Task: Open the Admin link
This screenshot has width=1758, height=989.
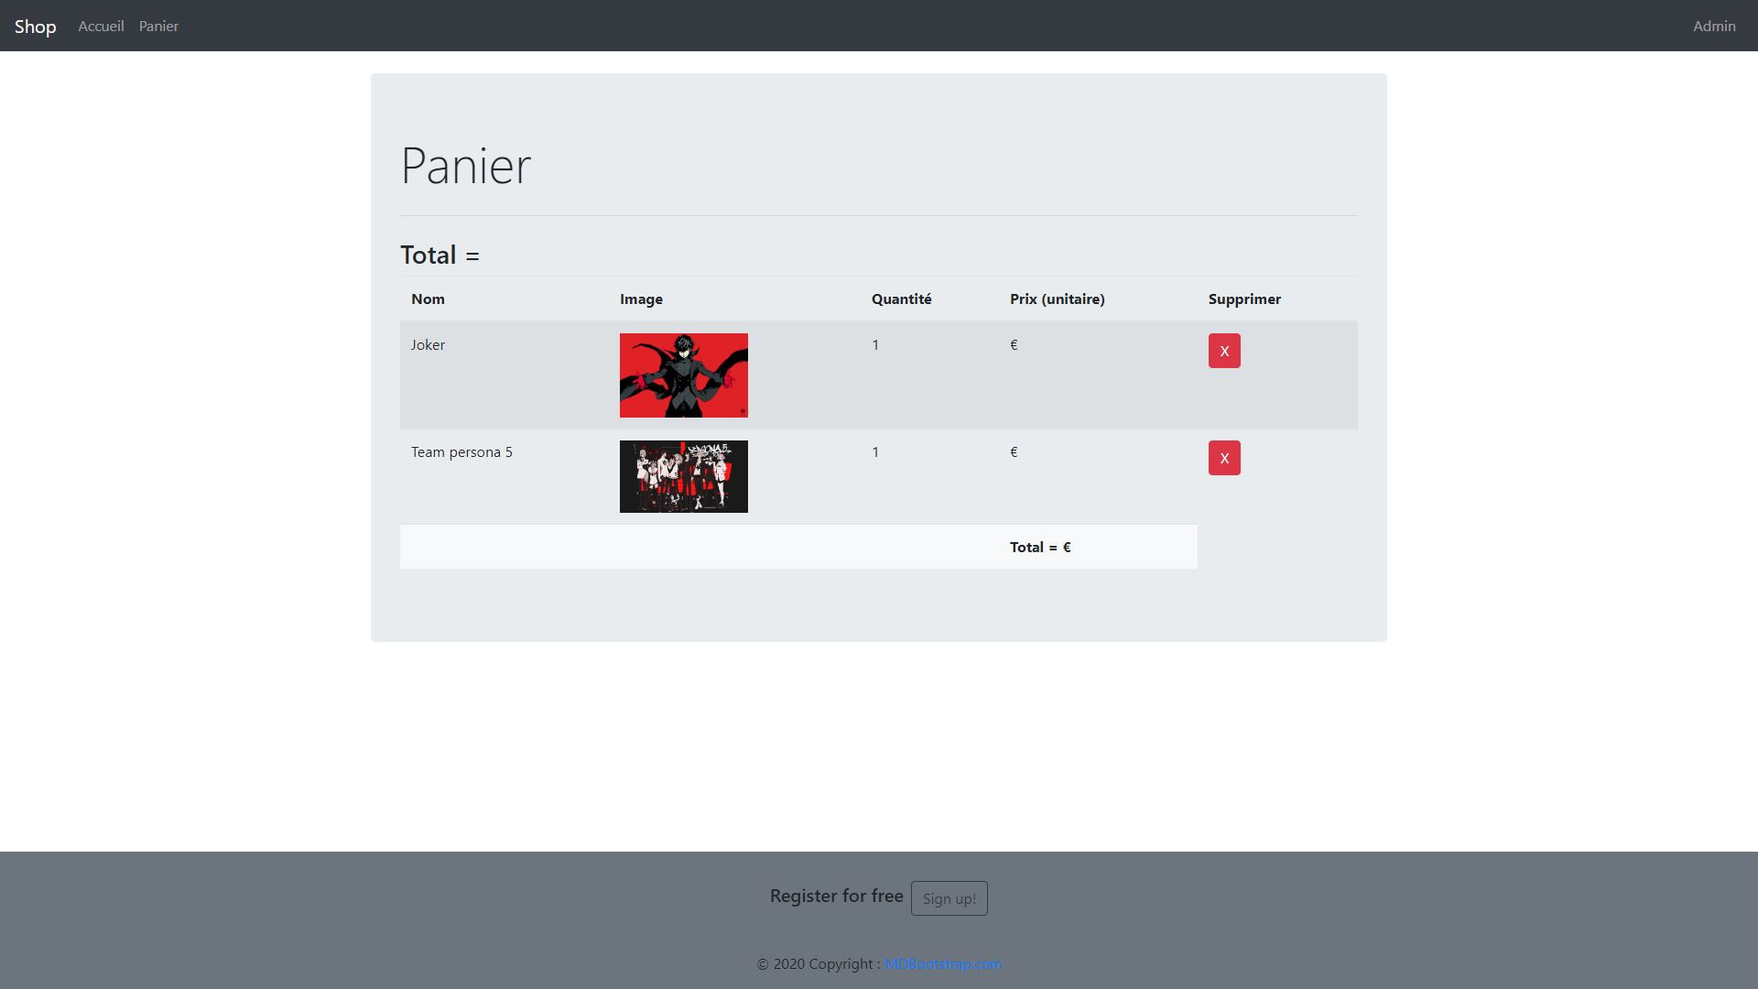Action: click(x=1713, y=27)
